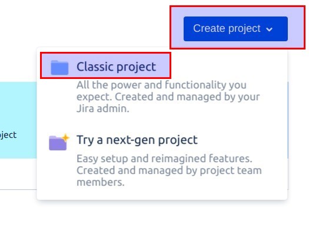Collapse the Create project dropdown chevron

pyautogui.click(x=269, y=29)
